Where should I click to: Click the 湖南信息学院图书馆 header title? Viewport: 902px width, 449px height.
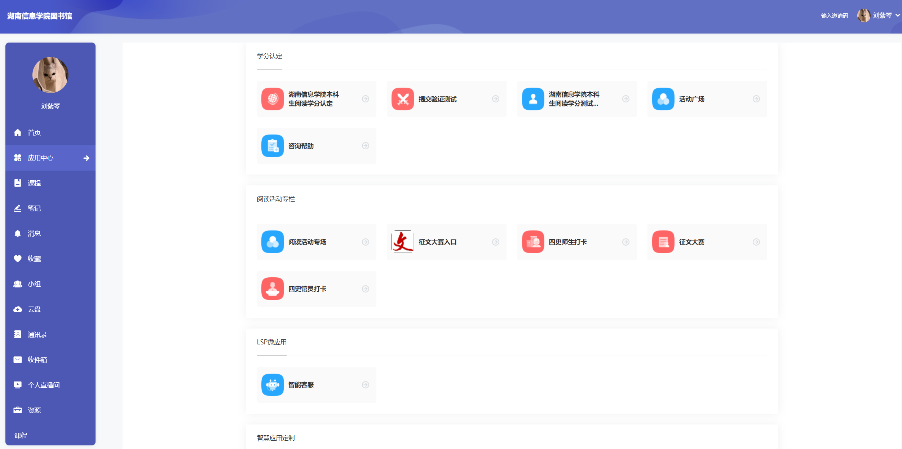(x=40, y=16)
